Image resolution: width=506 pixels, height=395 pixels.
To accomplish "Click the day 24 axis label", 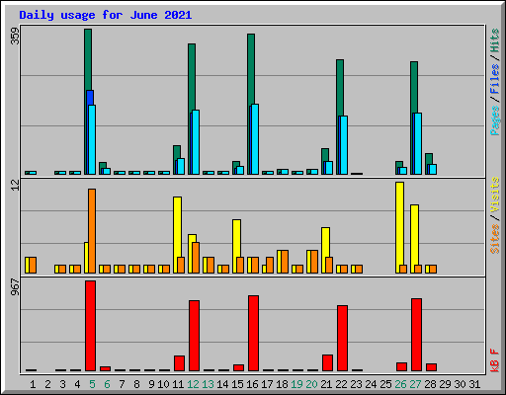I will [x=371, y=384].
